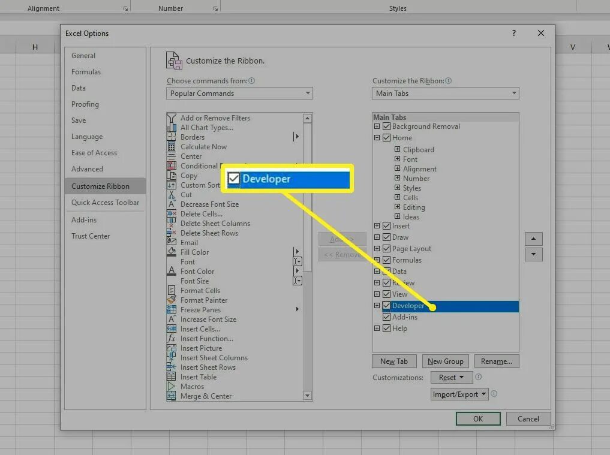This screenshot has height=455, width=610.
Task: Click the Format Cells icon
Action: (171, 291)
